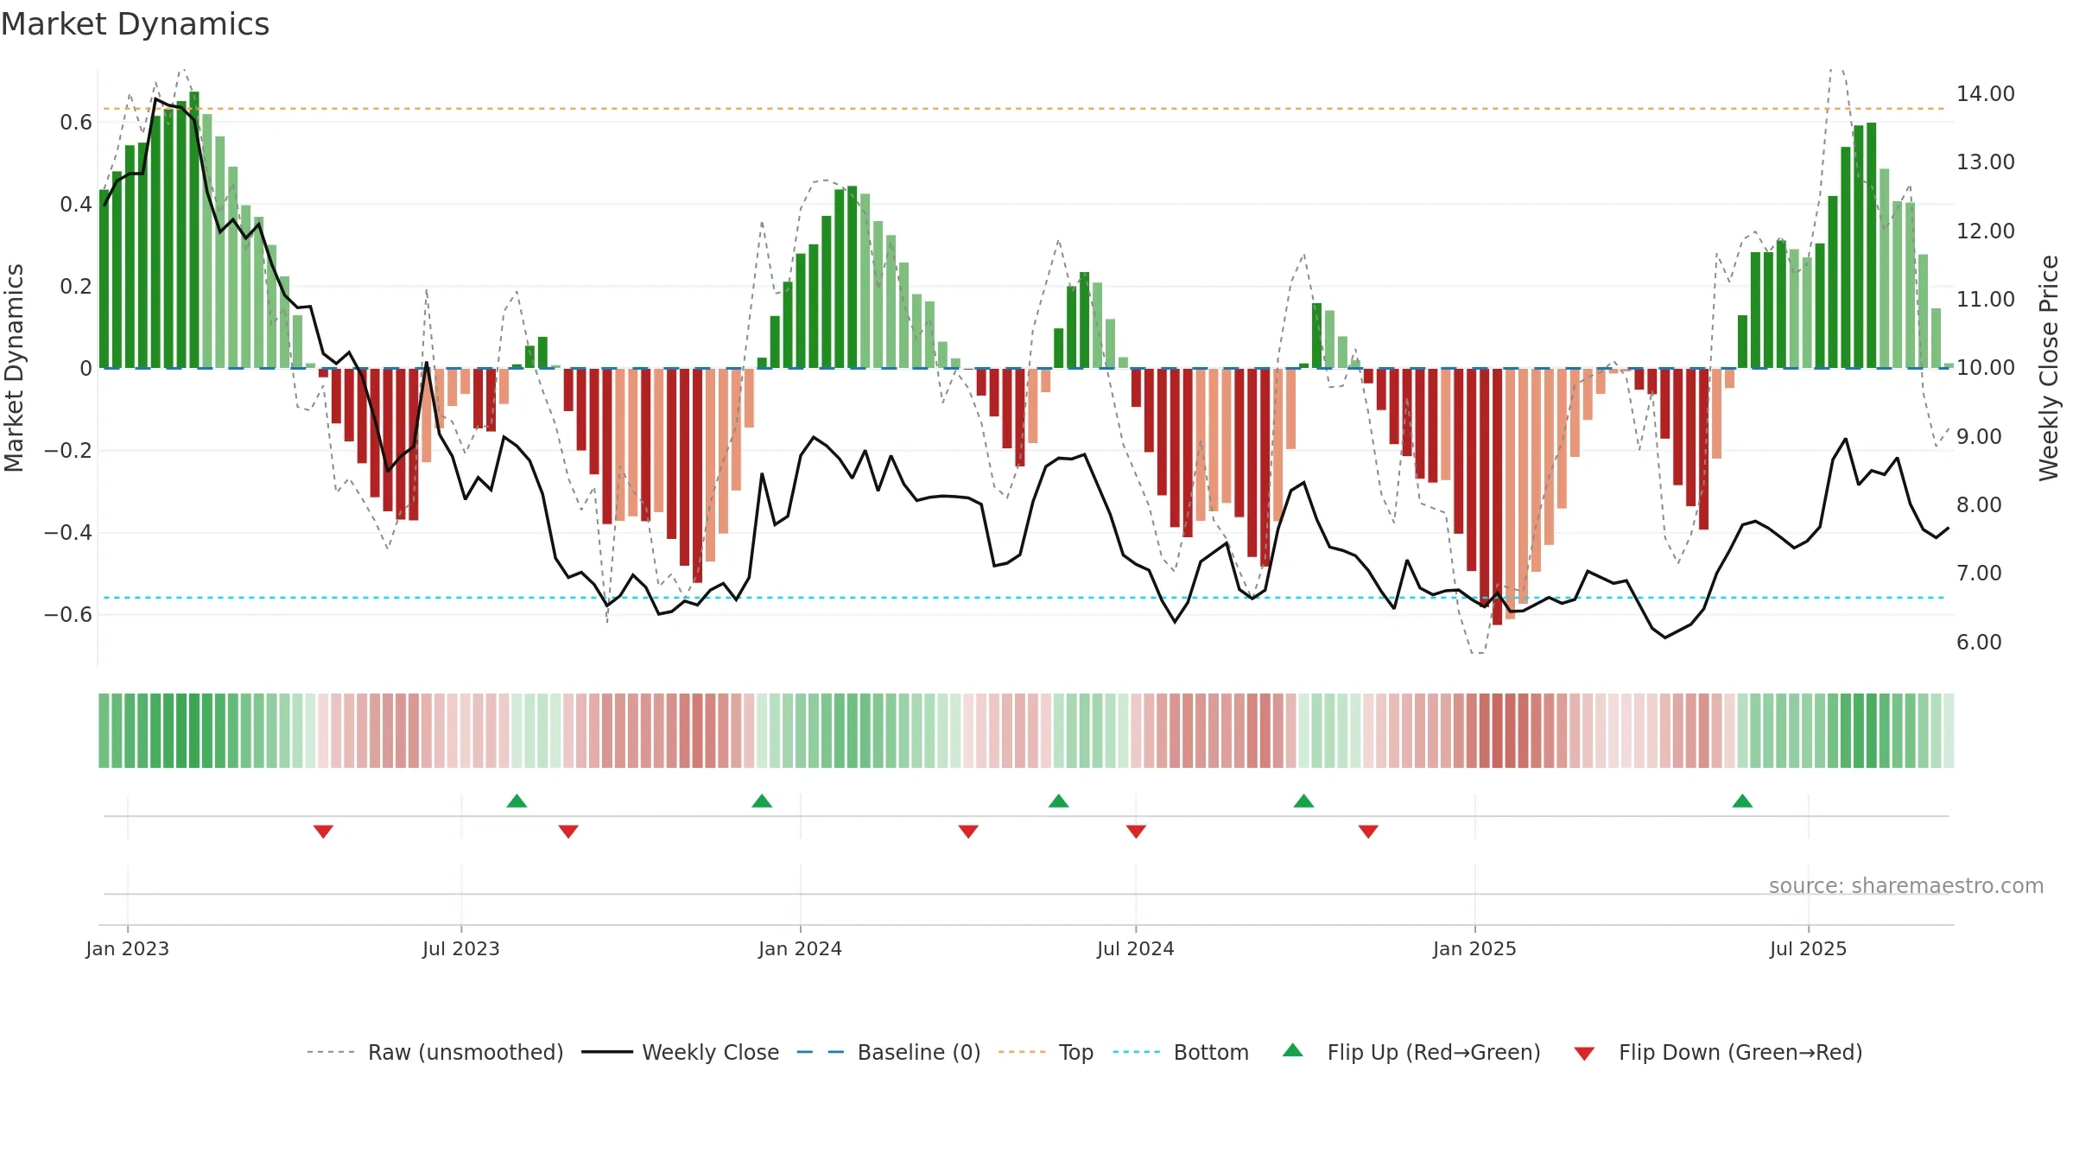The height and width of the screenshot is (1166, 2073).
Task: Click the Market Dynamics chart title
Action: tap(135, 24)
